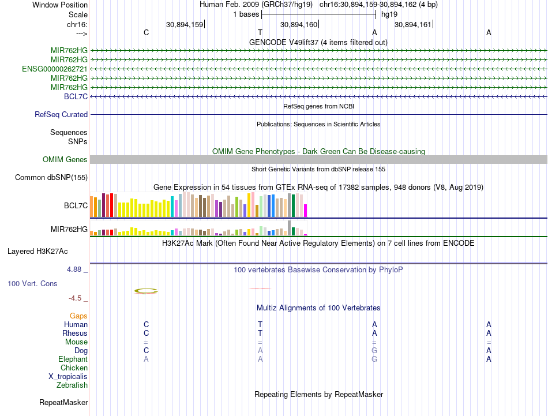Click the black MIR762HG GTEx expression label
This screenshot has height=416, width=548.
pyautogui.click(x=69, y=229)
